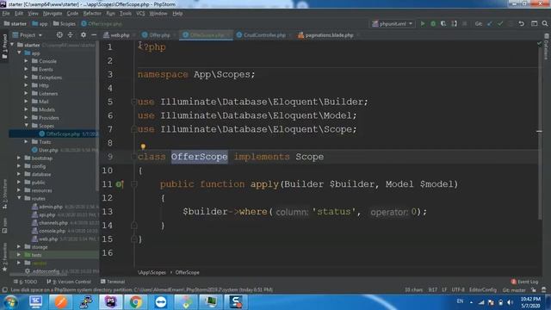The width and height of the screenshot is (551, 310).
Task: Click the editor vertical scrollbar
Action: 540,133
